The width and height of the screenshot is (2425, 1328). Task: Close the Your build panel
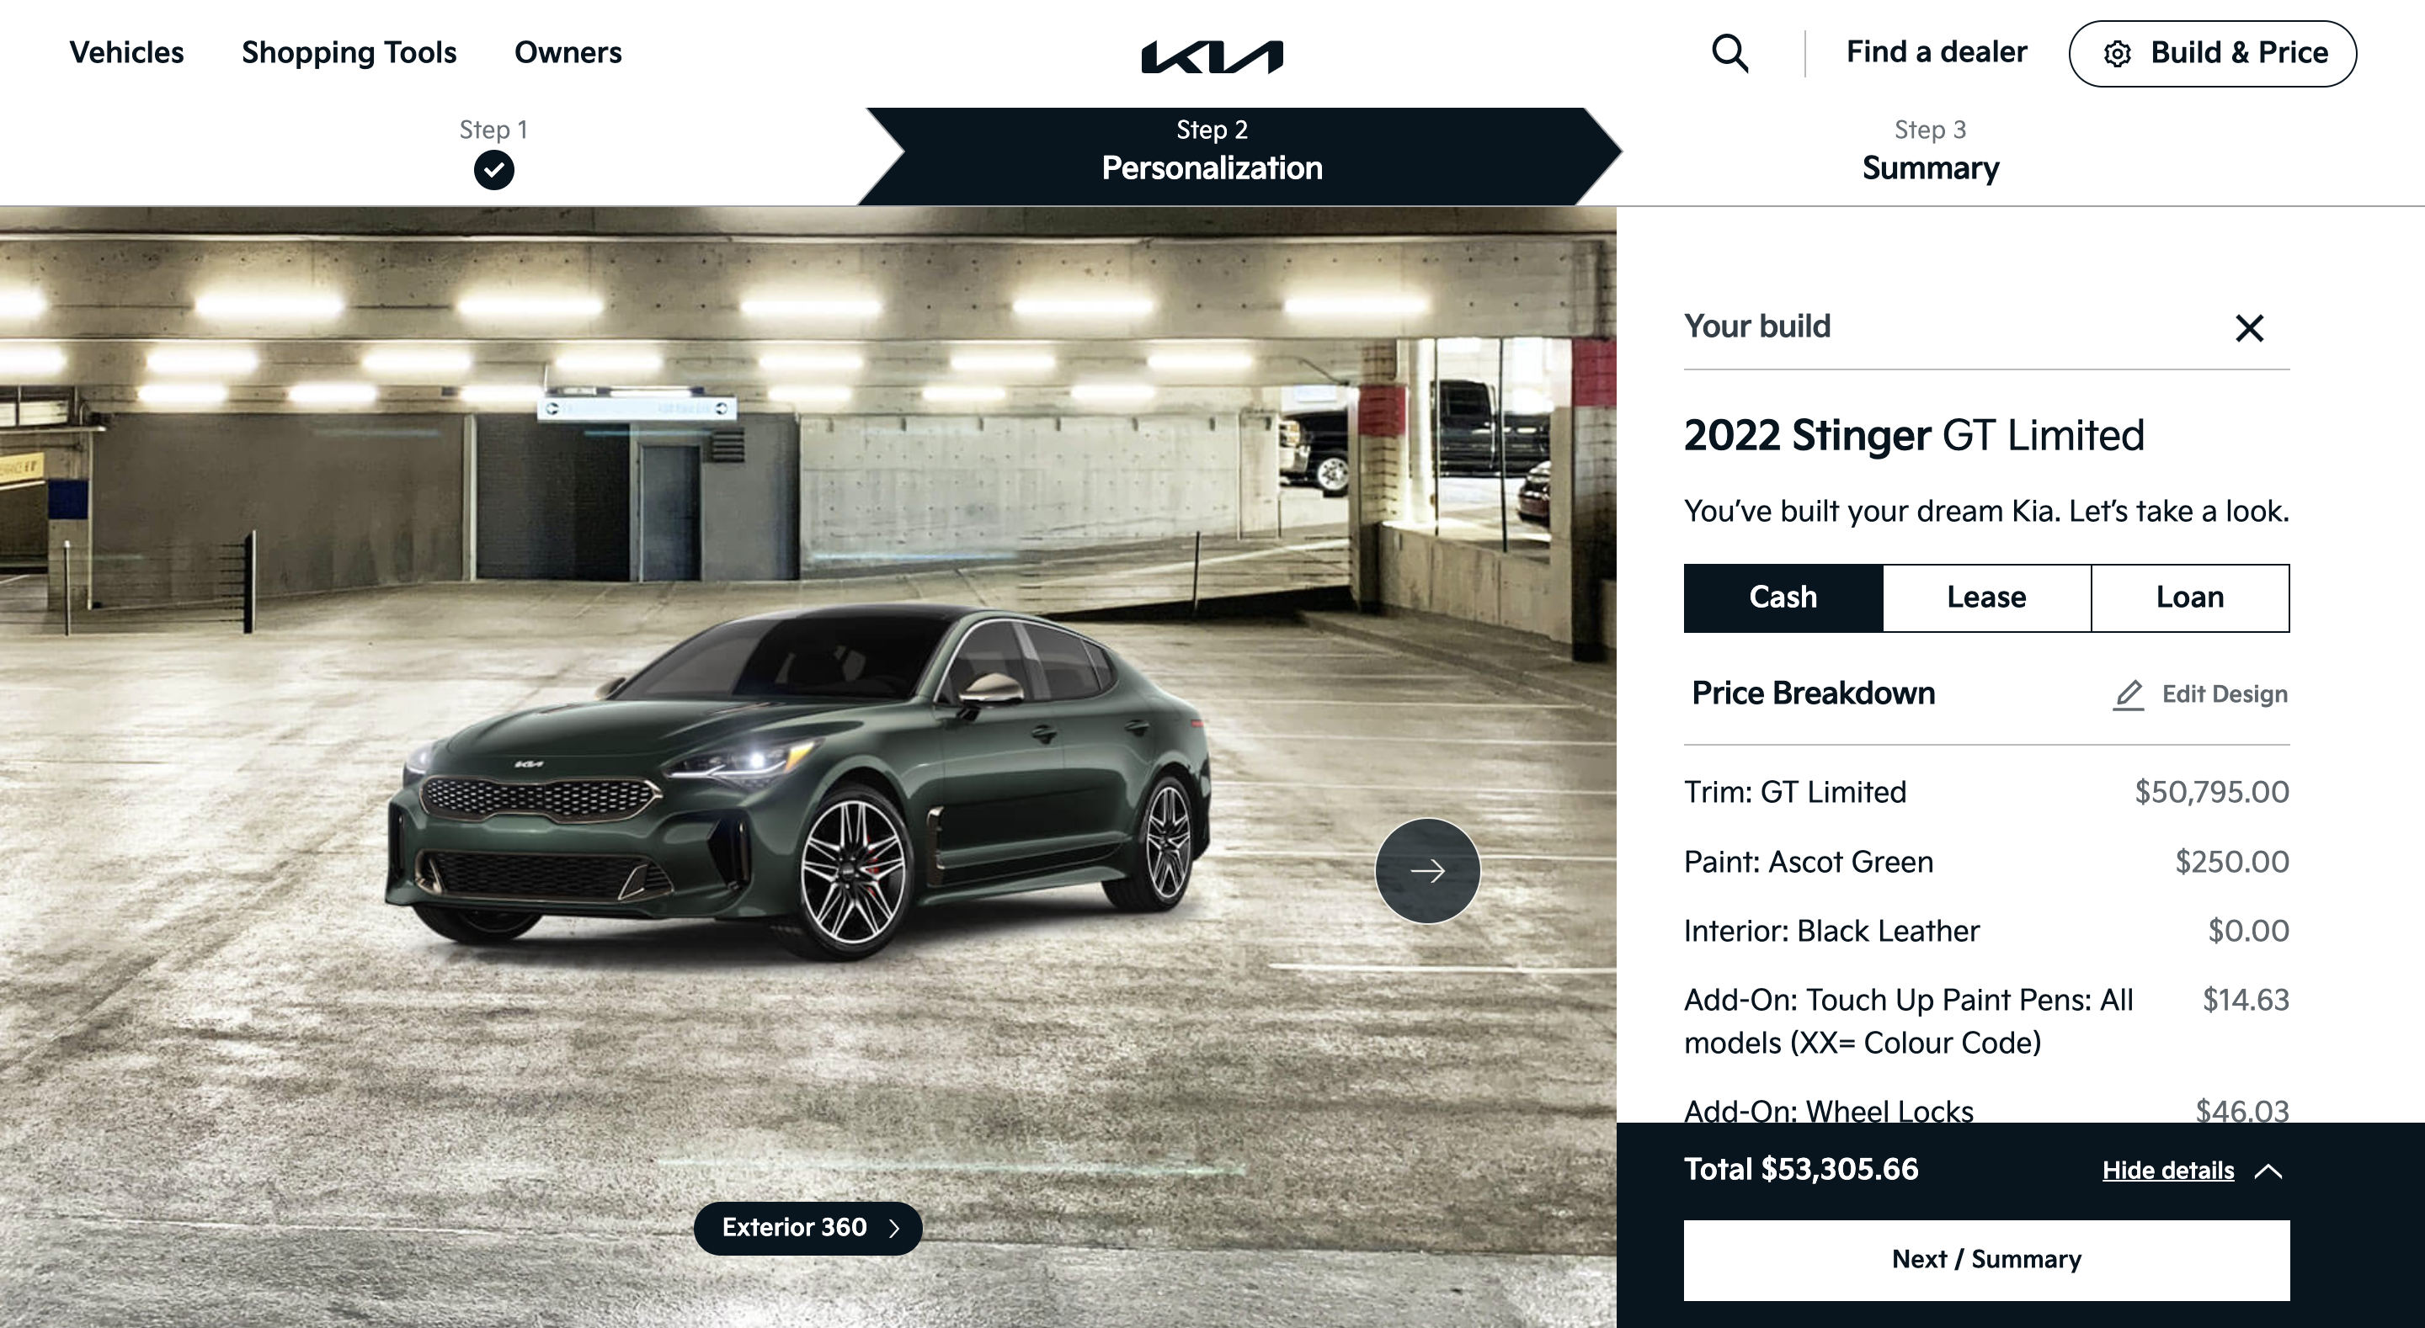tap(2249, 328)
